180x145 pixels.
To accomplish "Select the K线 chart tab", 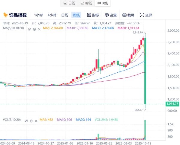I will (x=103, y=3).
